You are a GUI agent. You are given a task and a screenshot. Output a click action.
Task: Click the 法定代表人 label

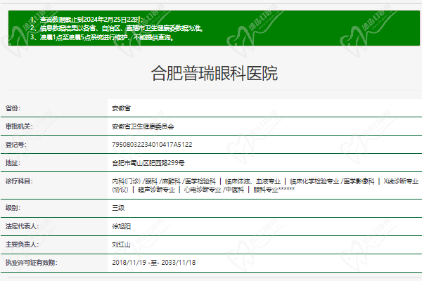[22, 226]
